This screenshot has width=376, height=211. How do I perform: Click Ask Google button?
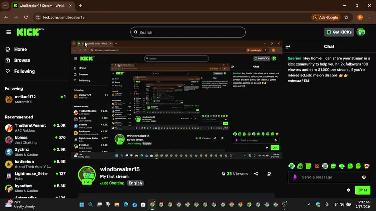[x=325, y=17]
